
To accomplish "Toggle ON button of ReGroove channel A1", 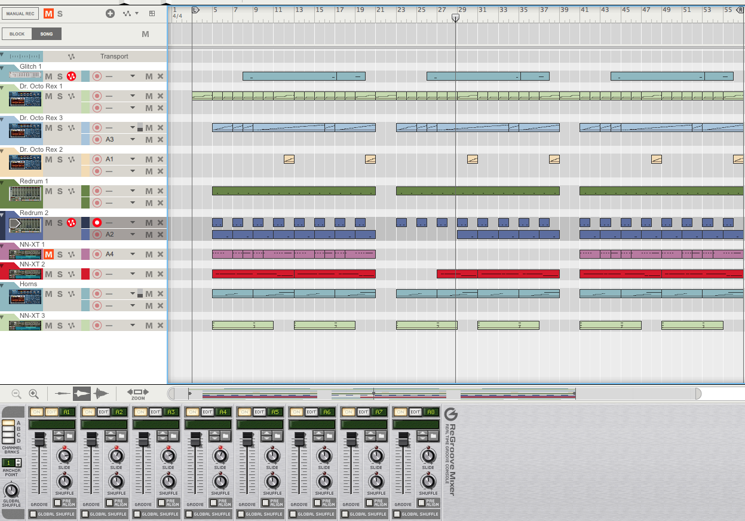I will (36, 412).
